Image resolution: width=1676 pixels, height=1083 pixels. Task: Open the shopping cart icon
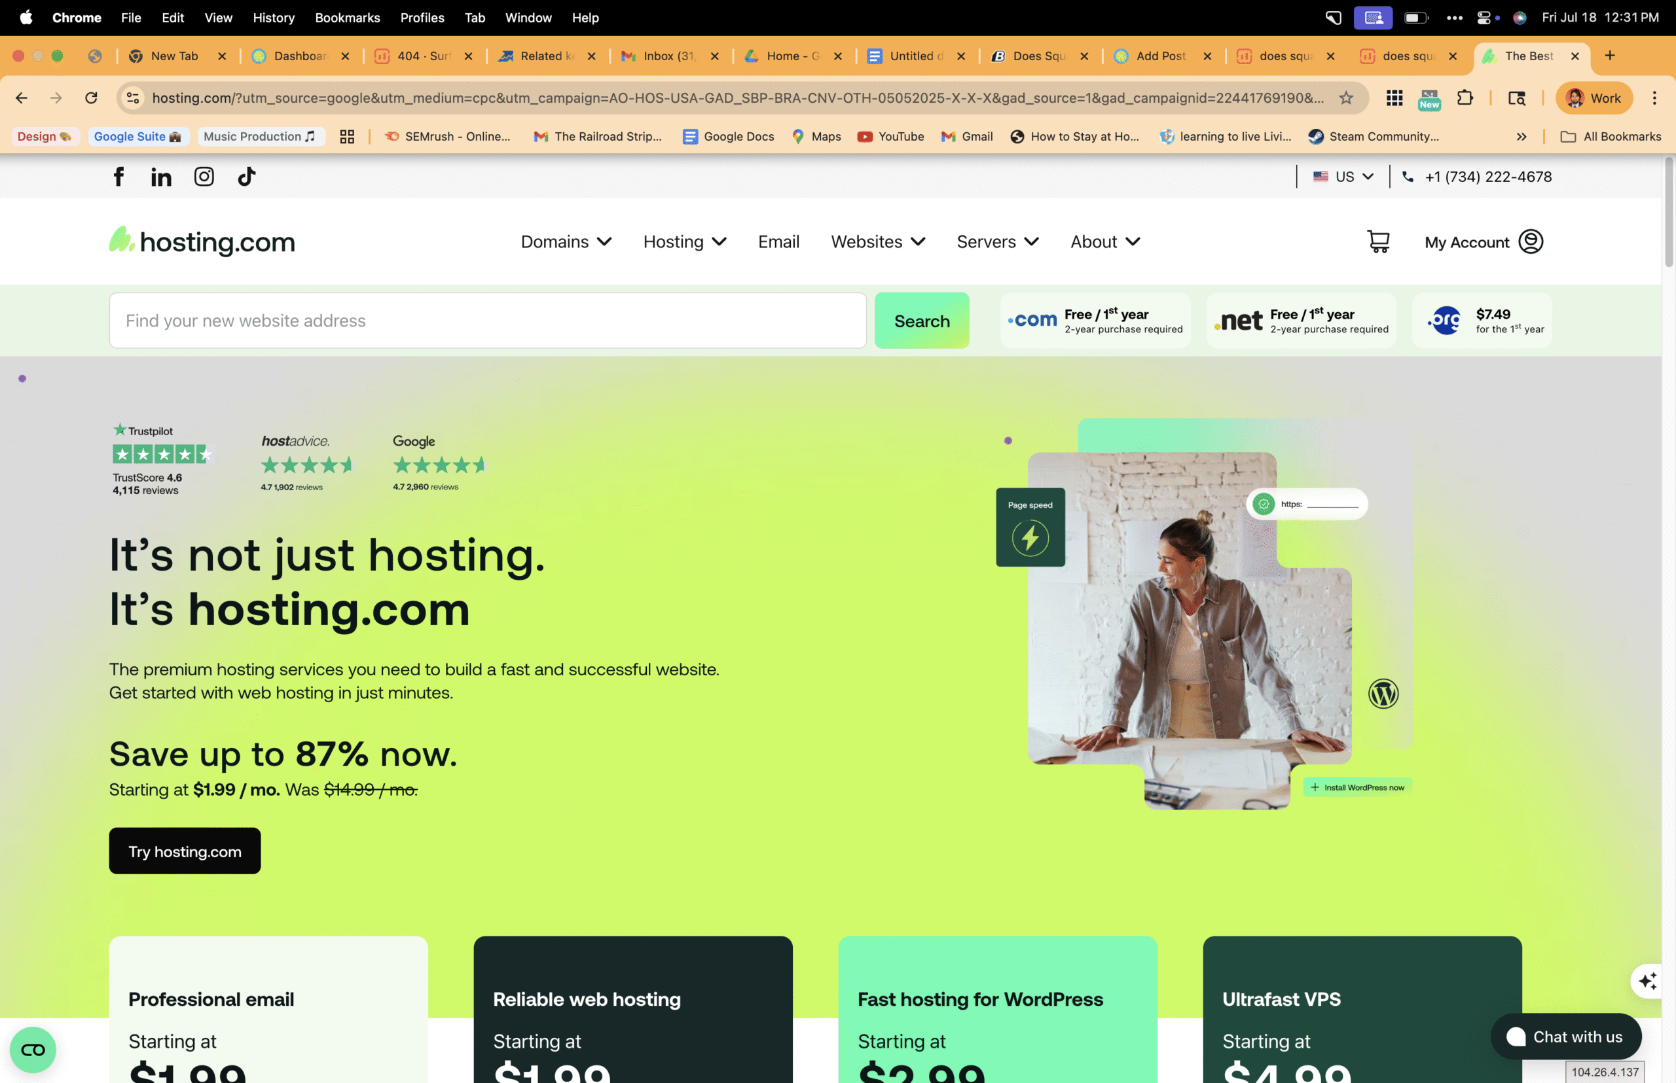(1377, 241)
